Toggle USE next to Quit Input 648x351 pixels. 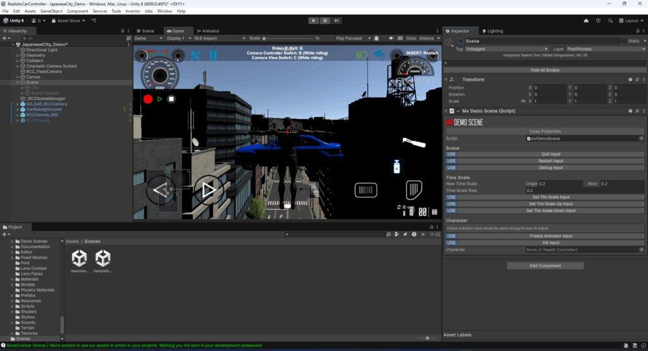click(x=451, y=155)
